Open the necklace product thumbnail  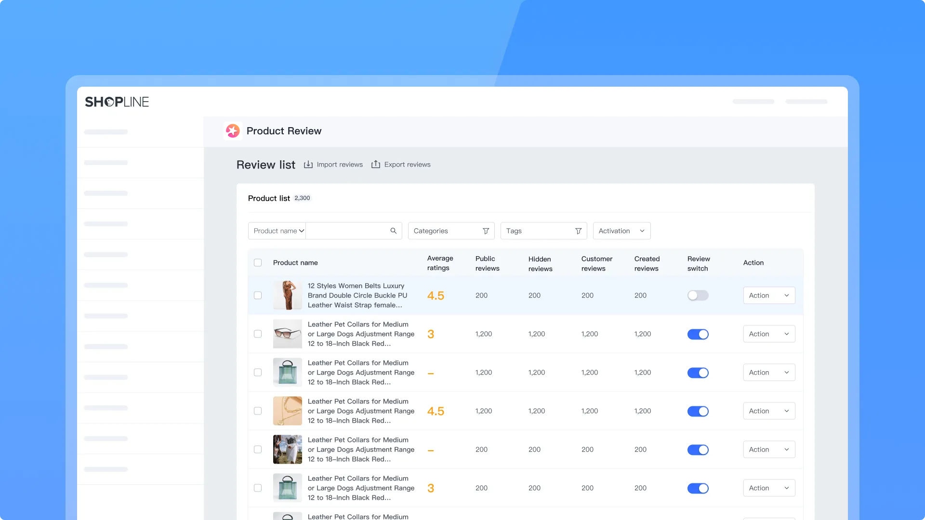pos(287,411)
